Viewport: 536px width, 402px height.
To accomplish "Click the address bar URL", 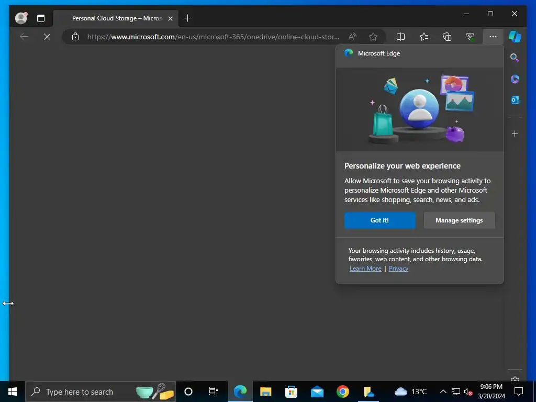I will click(214, 37).
